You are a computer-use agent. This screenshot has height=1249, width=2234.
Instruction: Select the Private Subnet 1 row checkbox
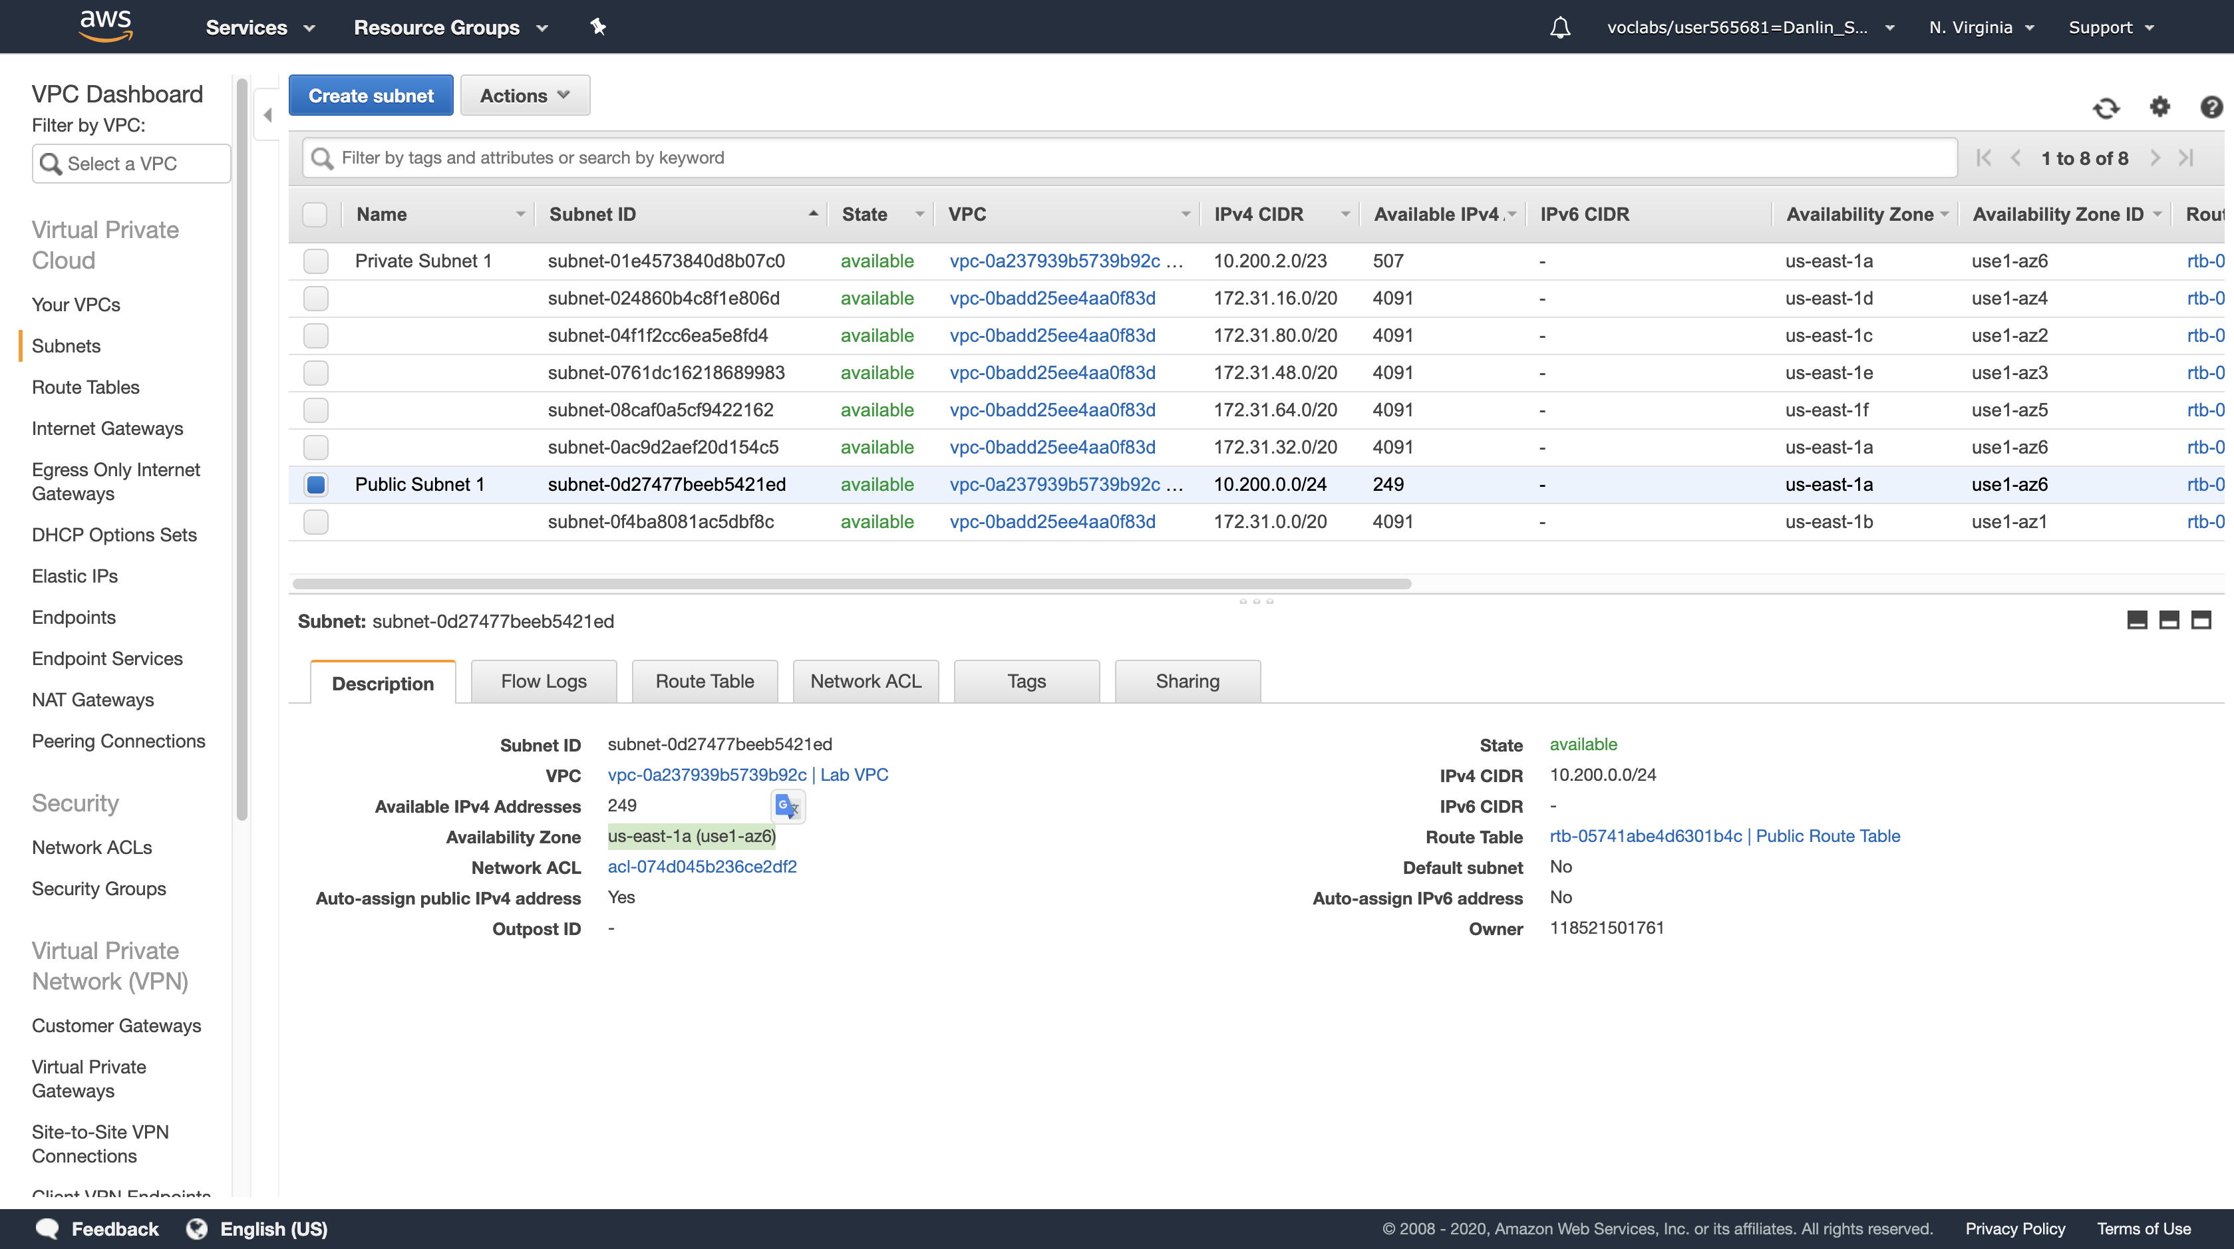(x=315, y=261)
